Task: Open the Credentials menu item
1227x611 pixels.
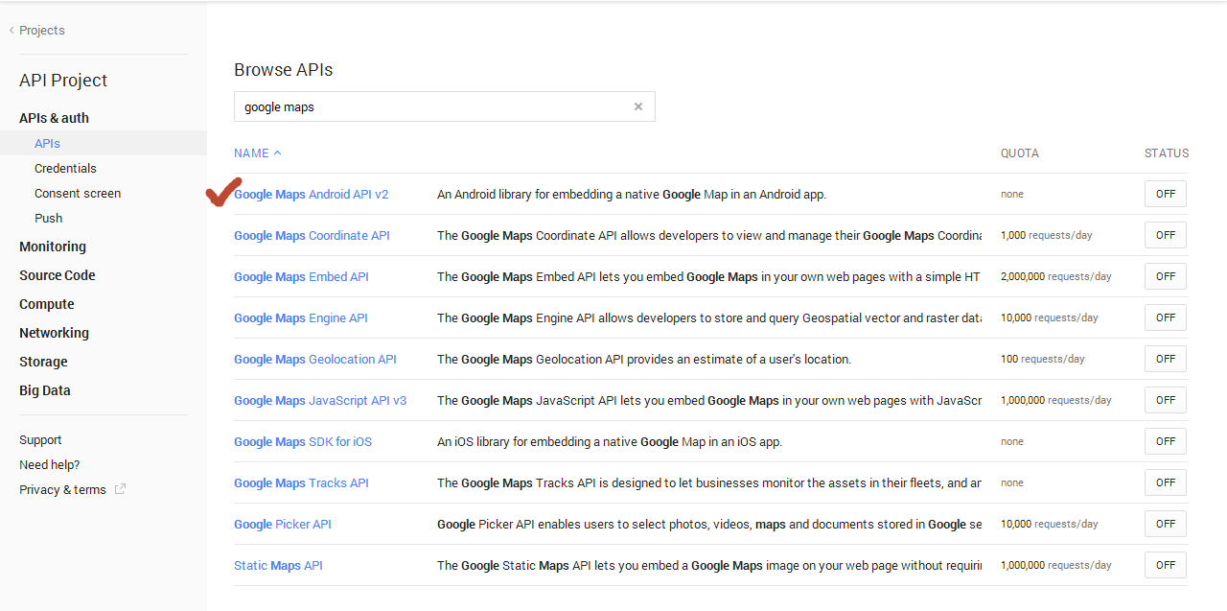Action: (65, 168)
